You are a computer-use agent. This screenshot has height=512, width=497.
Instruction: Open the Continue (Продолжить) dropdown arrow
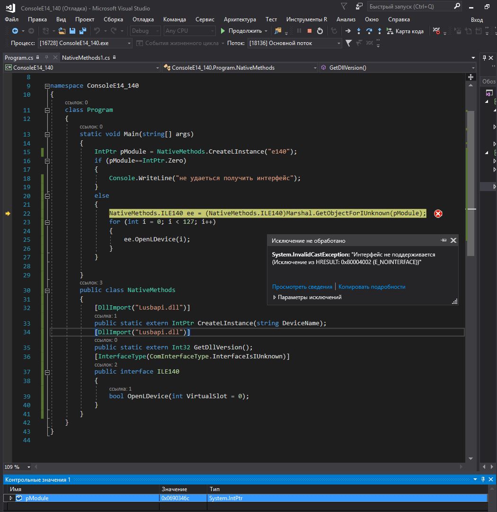point(266,31)
